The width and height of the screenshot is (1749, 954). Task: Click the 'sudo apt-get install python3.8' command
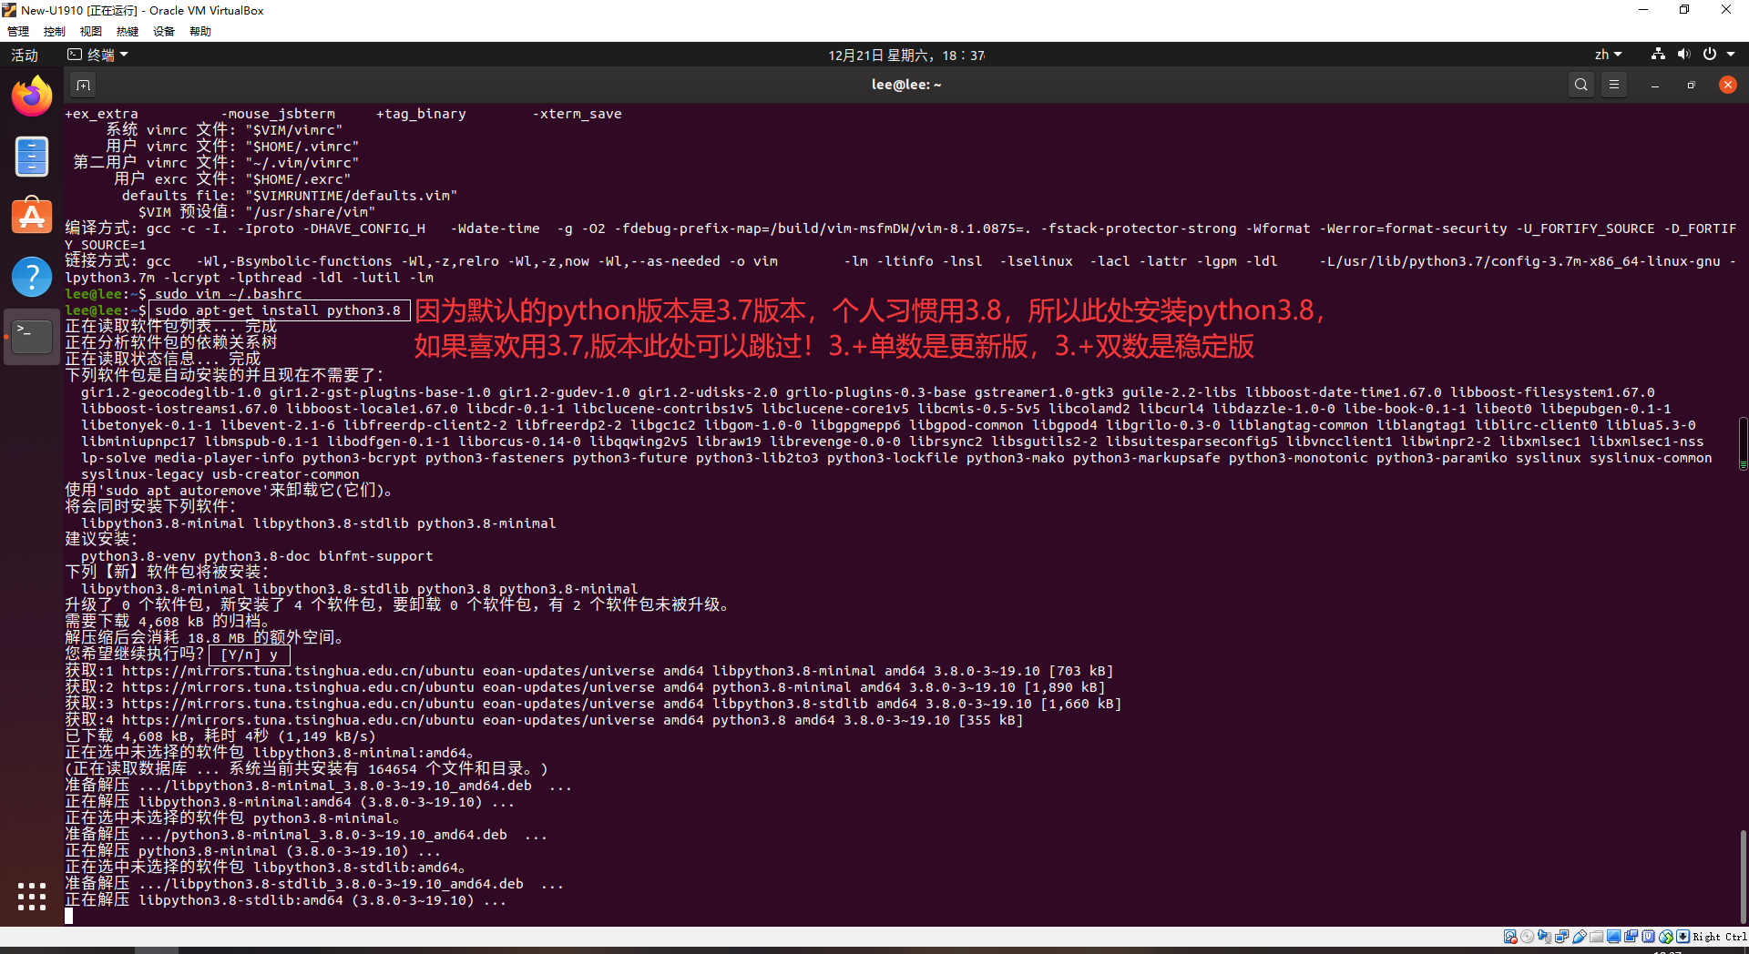point(278,310)
